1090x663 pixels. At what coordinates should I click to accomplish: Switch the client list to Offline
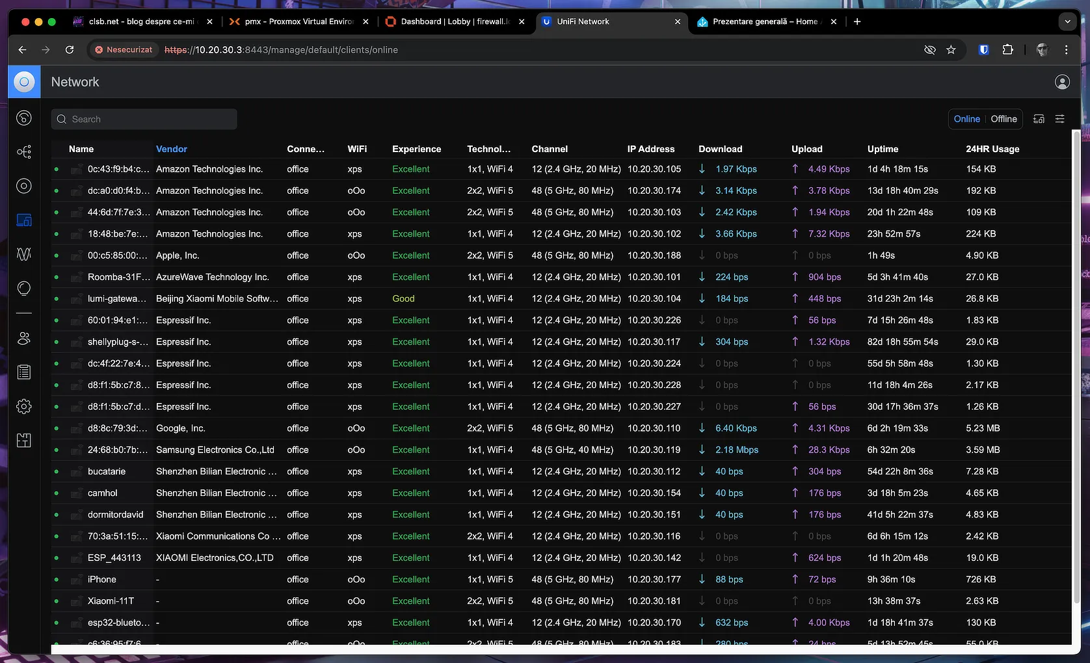[x=1004, y=119]
